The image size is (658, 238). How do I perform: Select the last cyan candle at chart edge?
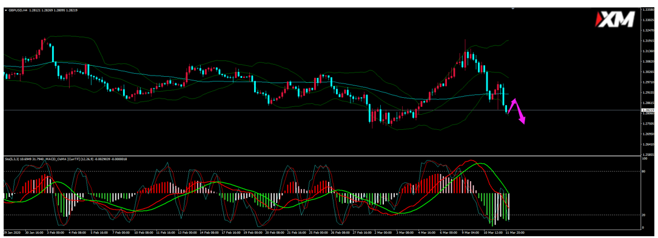point(506,109)
